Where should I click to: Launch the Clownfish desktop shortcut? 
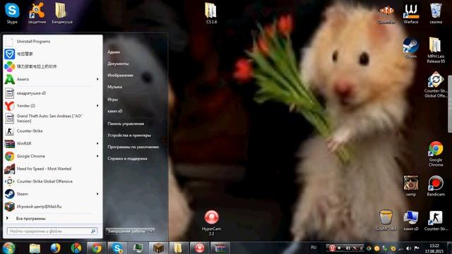tap(386, 13)
